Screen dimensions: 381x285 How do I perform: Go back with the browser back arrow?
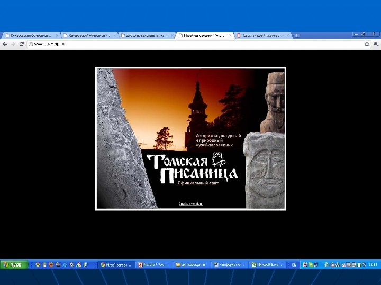pyautogui.click(x=5, y=44)
